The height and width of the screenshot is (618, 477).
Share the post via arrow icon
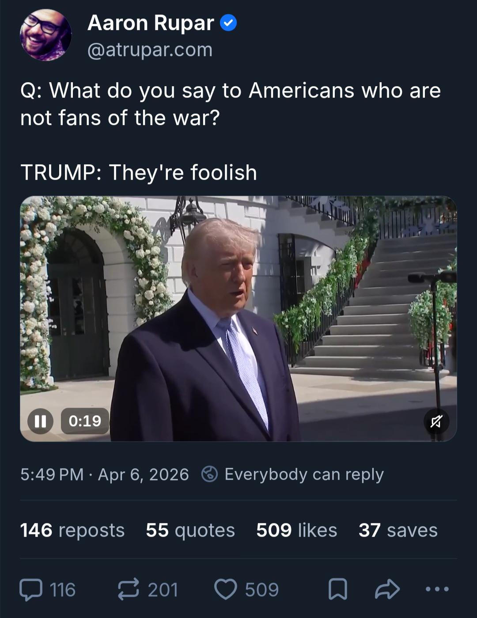pyautogui.click(x=387, y=590)
